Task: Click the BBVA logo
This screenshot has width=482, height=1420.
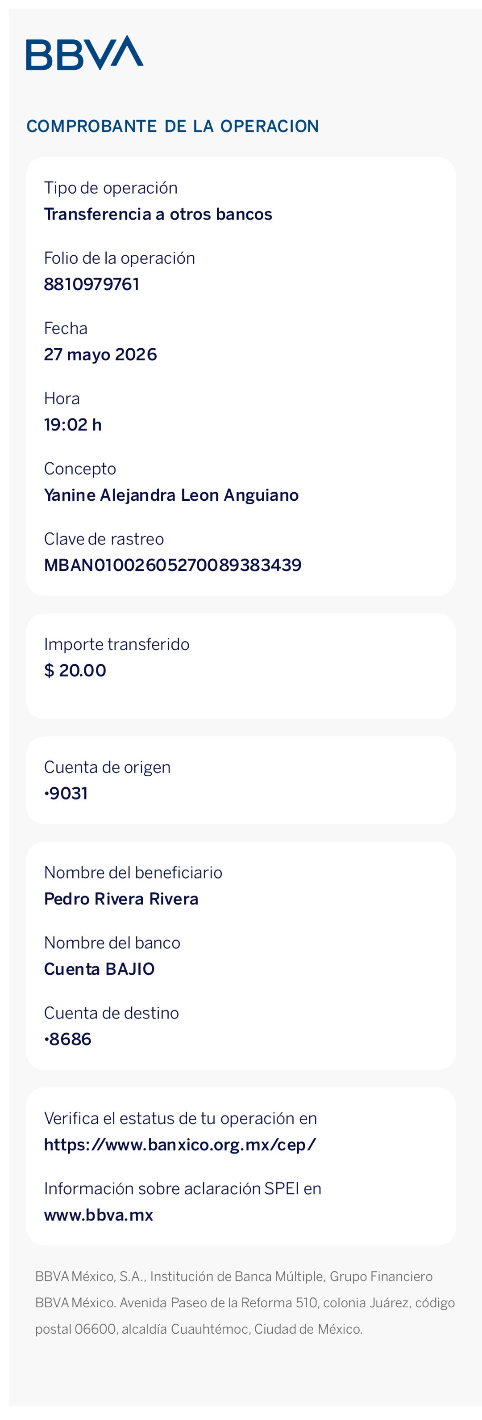Action: [85, 52]
